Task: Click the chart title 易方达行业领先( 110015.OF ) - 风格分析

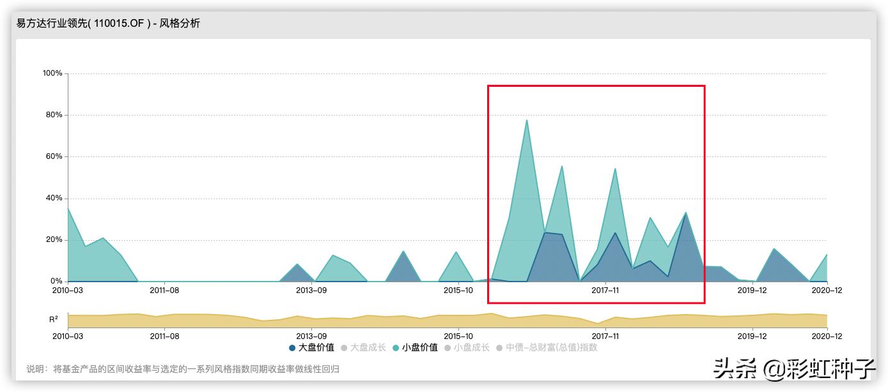Action: tap(108, 24)
